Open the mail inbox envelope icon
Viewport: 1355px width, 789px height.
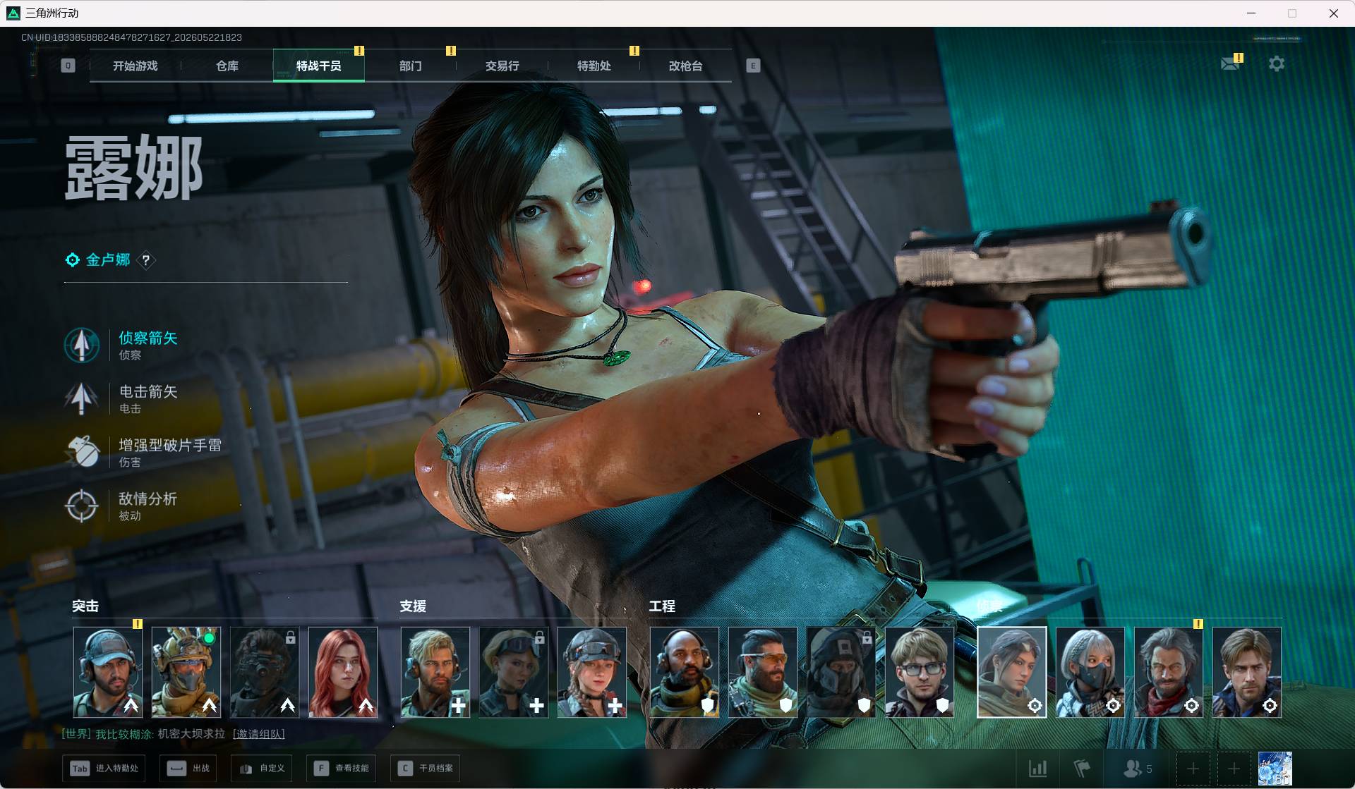(1230, 64)
